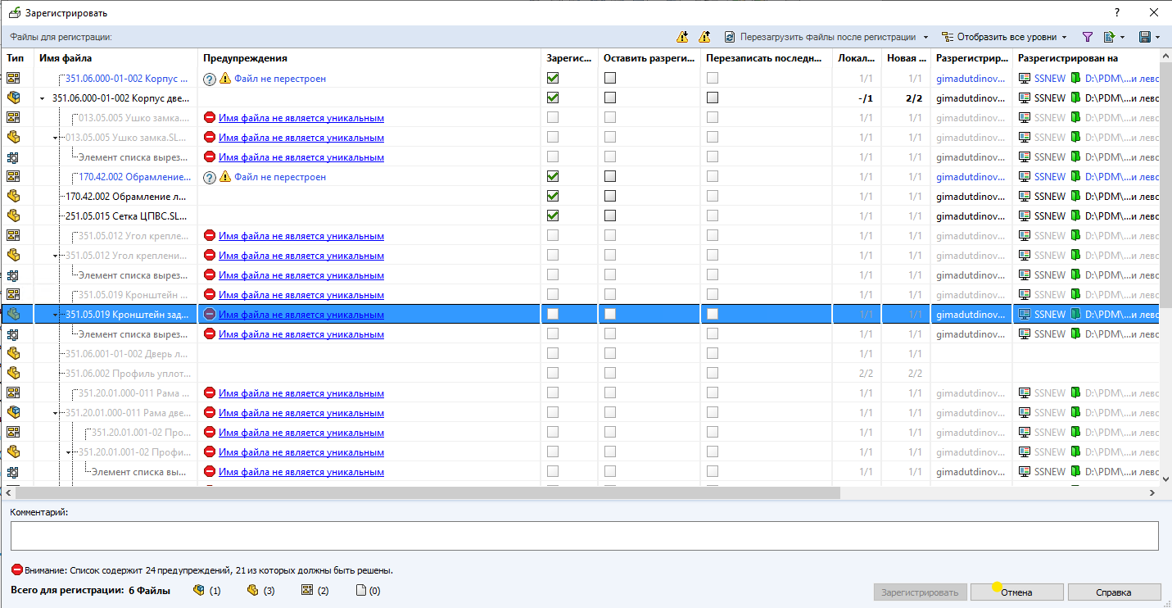Click the question mark icon on the first row
Viewport: 1172px width, 608px height.
210,79
